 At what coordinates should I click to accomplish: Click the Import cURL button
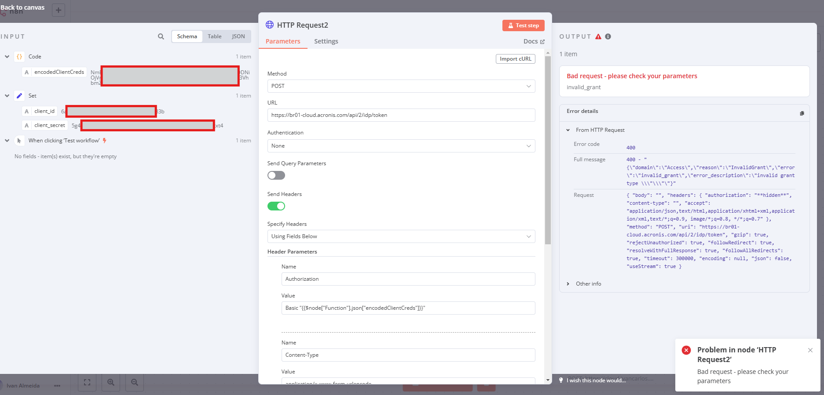(516, 59)
